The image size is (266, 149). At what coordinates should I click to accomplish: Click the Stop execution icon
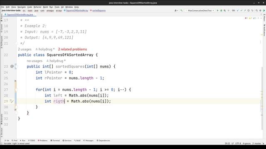(228, 10)
